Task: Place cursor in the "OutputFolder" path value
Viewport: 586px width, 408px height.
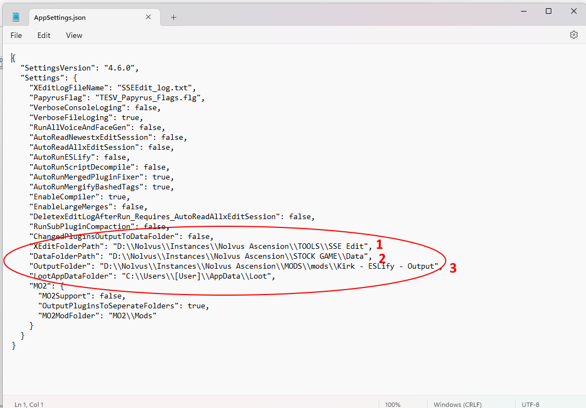Action: click(x=270, y=266)
